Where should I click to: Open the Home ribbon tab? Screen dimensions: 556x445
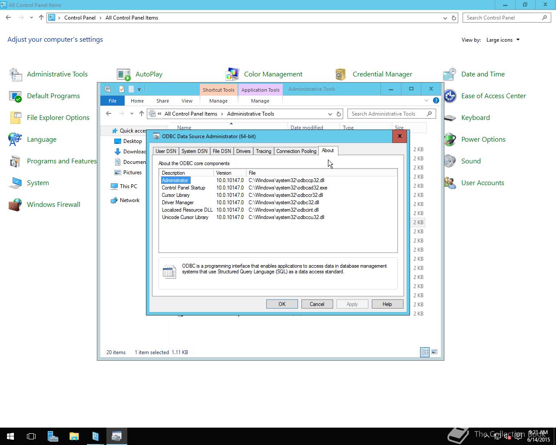point(137,101)
